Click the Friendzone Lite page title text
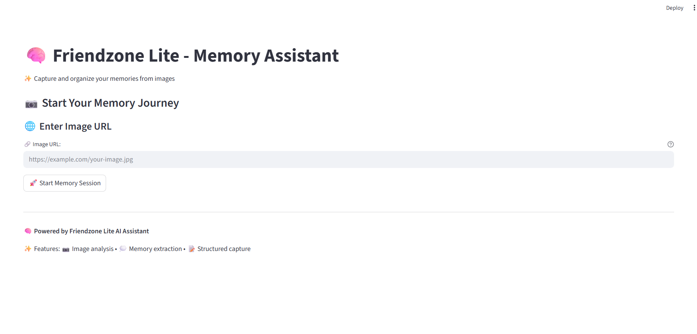This screenshot has height=334, width=697. [196, 56]
